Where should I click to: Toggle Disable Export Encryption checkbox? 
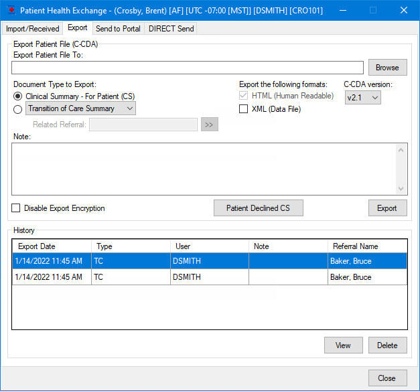pyautogui.click(x=16, y=208)
